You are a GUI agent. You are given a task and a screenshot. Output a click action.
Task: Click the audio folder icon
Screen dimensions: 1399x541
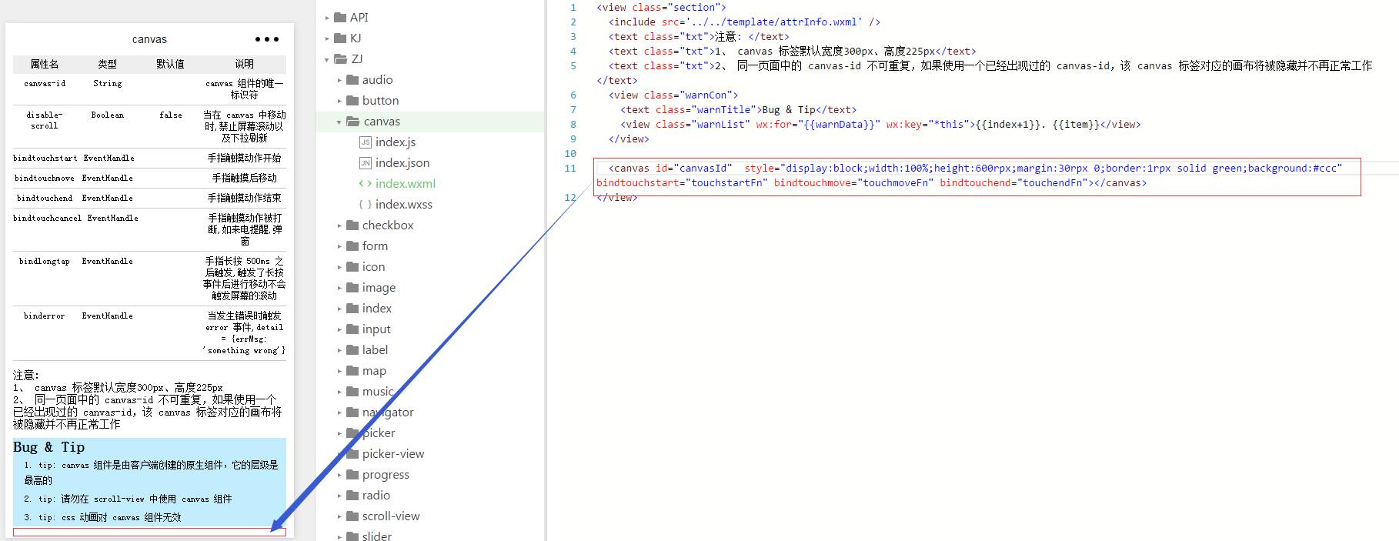pos(352,79)
